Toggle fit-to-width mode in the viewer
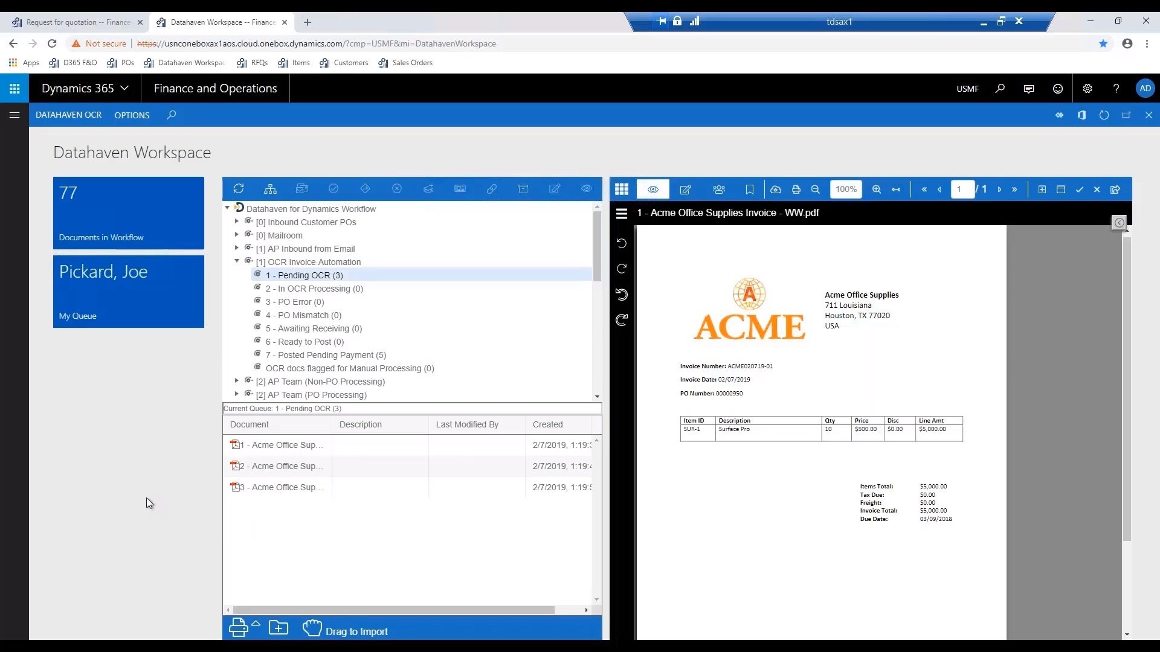The height and width of the screenshot is (652, 1160). pos(895,189)
